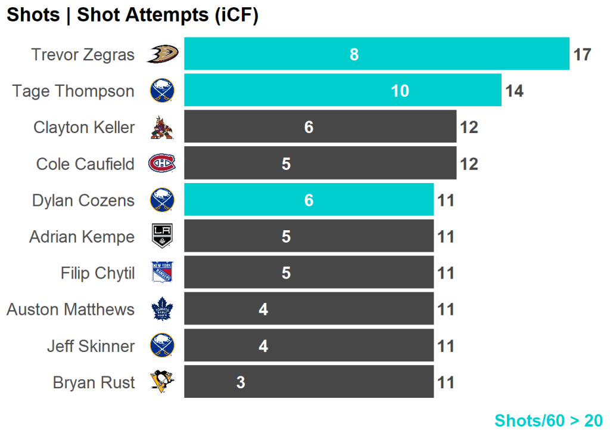Screen dimensions: 610x436
Task: Click the LA Kings logo beside Adrian Kempe
Action: (161, 236)
